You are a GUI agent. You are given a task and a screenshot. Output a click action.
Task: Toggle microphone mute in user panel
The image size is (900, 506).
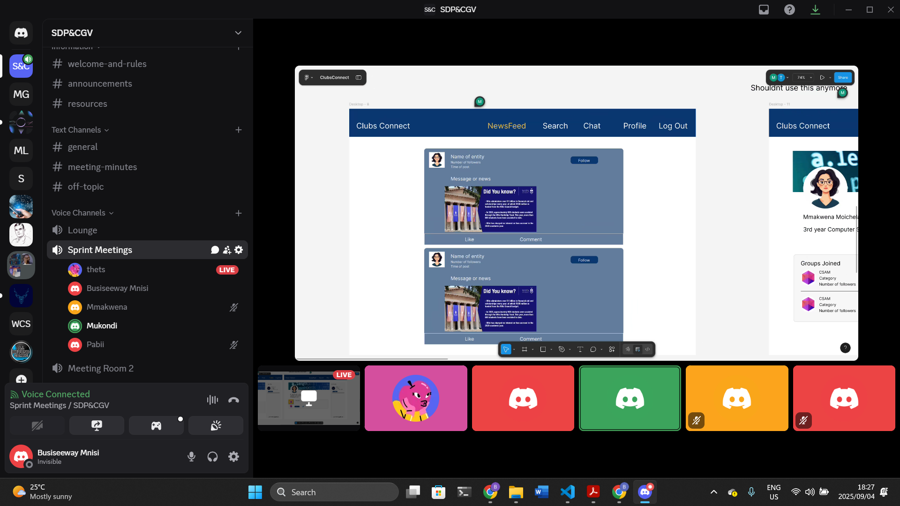191,456
